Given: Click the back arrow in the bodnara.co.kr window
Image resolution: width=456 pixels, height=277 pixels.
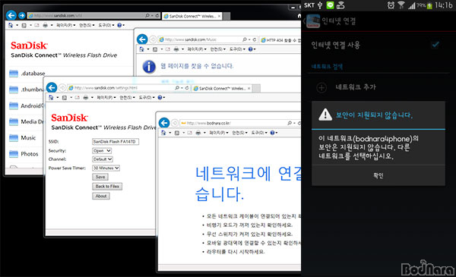Looking at the screenshot, I should 164,123.
